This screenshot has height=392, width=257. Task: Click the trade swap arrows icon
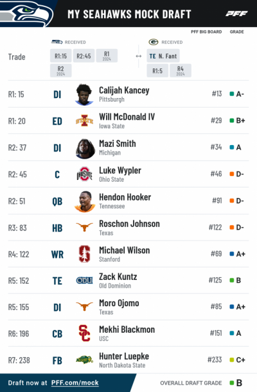tap(139, 56)
